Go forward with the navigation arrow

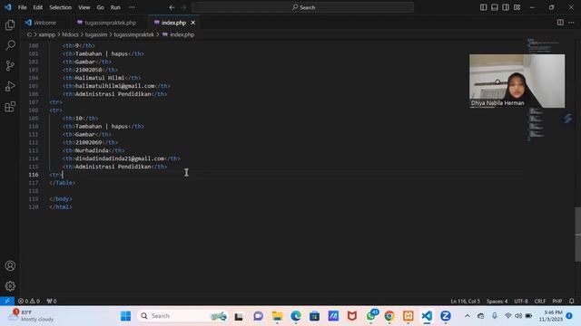[x=183, y=7]
